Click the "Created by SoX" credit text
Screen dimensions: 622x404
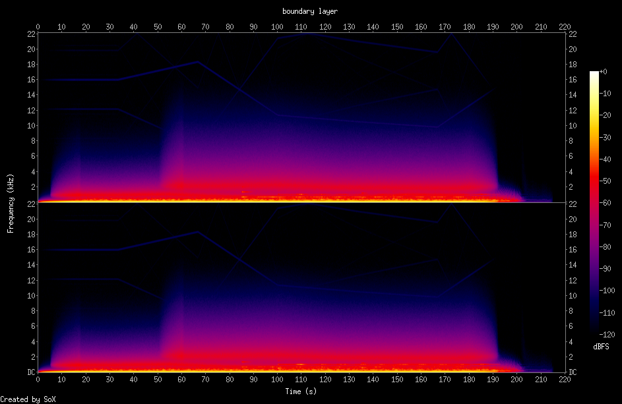point(28,399)
